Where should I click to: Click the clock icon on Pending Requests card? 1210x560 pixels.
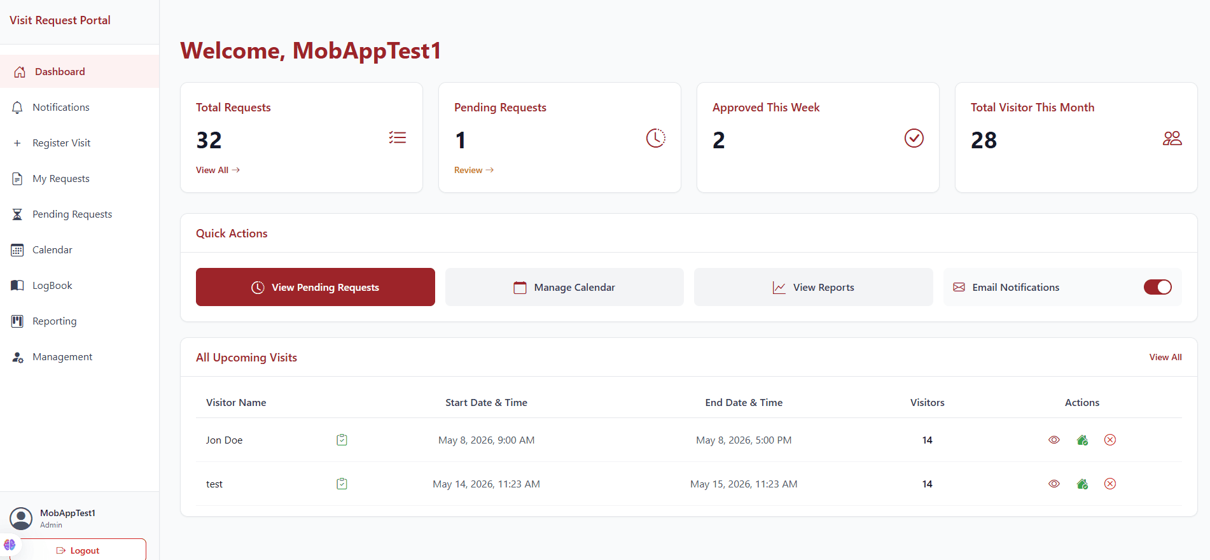656,138
